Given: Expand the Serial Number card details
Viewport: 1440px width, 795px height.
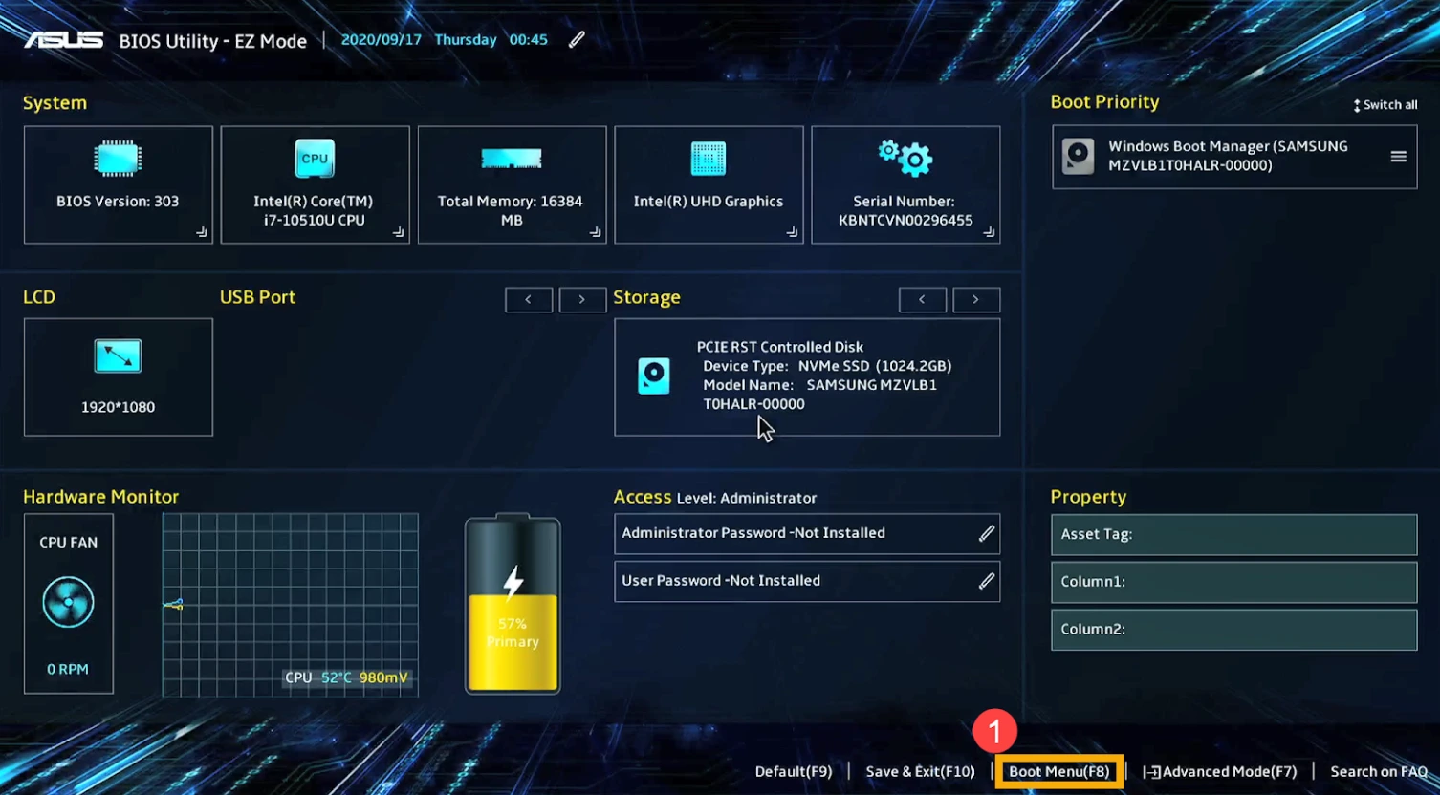Looking at the screenshot, I should coord(990,232).
